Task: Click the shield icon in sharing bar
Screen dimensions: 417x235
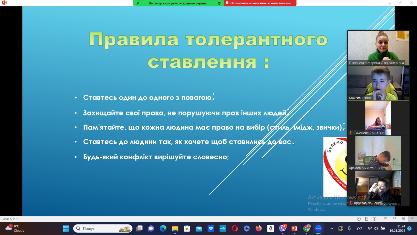Action: click(x=219, y=3)
